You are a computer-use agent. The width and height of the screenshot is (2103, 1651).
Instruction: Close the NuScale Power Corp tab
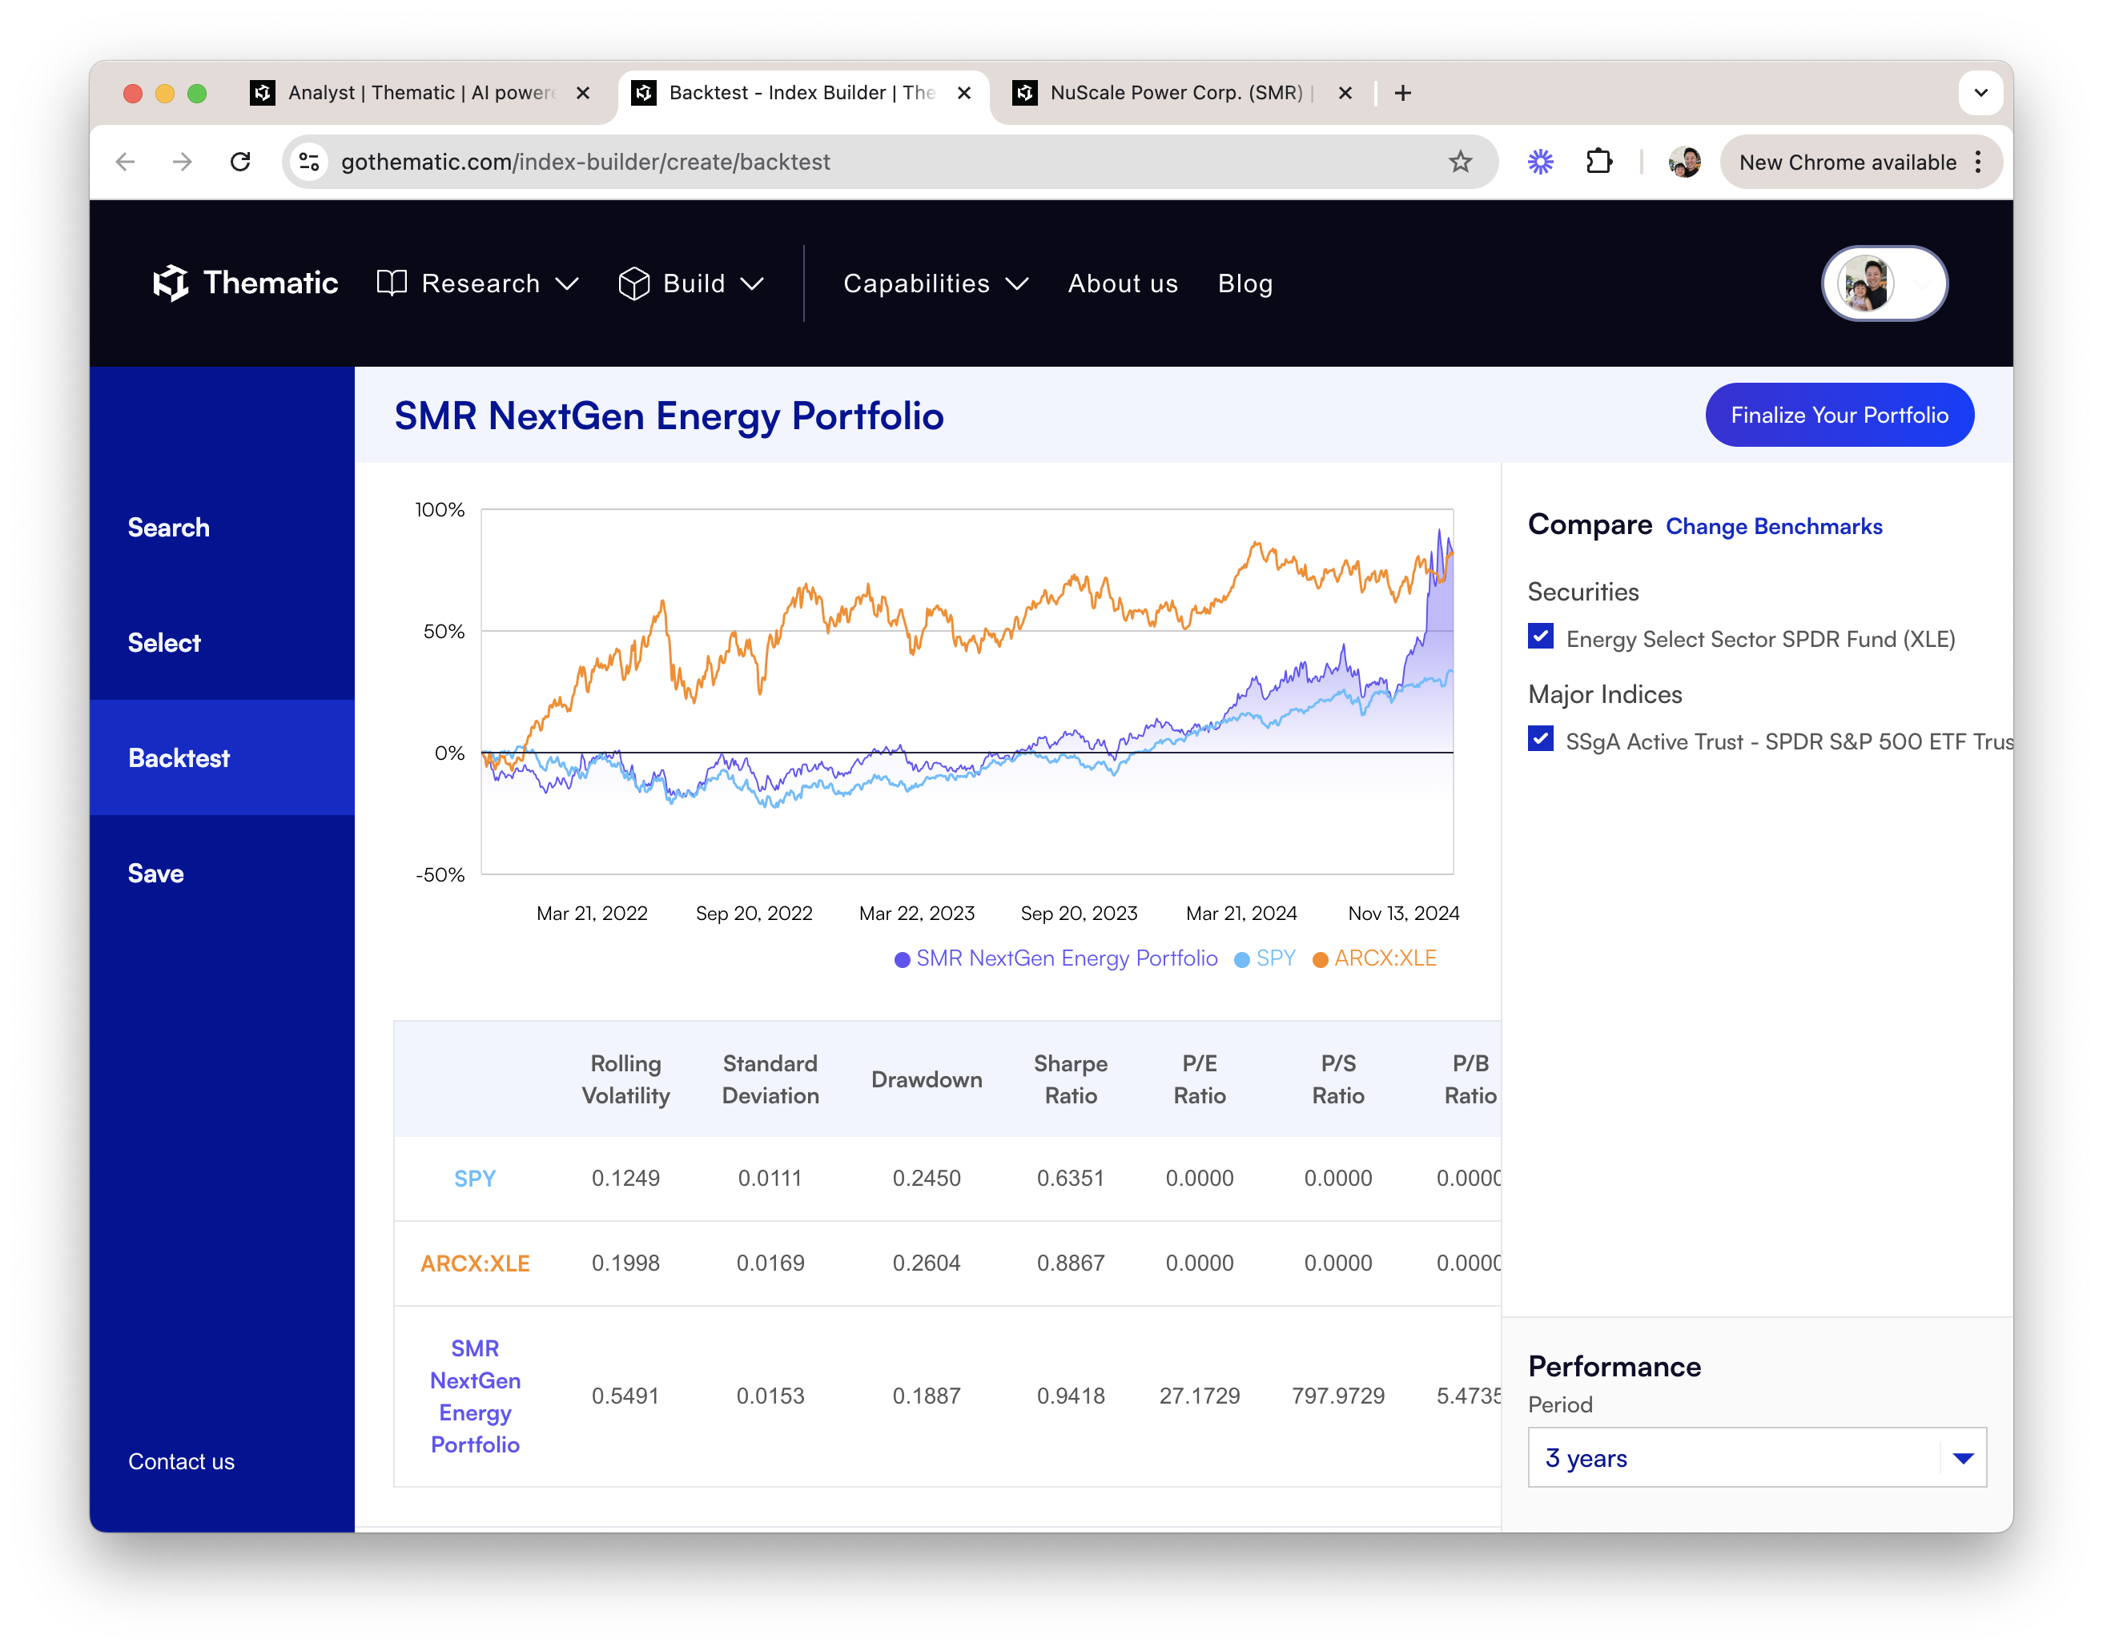tap(1345, 93)
